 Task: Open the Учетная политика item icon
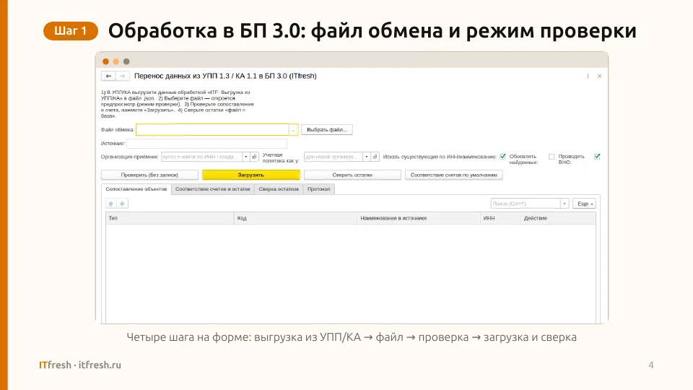click(375, 157)
